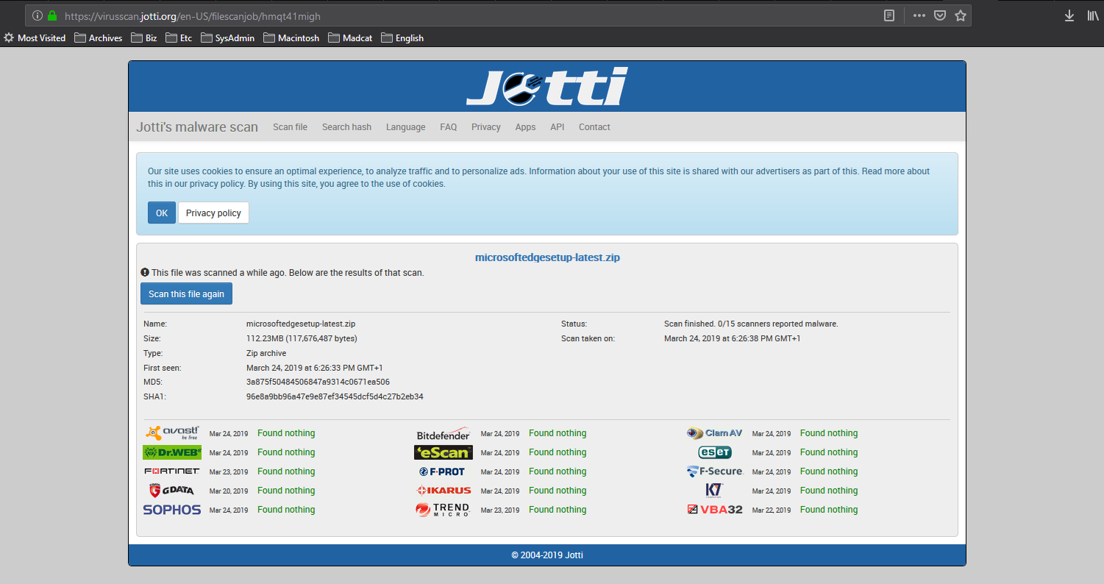Click the browser address bar URL
The width and height of the screenshot is (1104, 584).
[x=193, y=15]
